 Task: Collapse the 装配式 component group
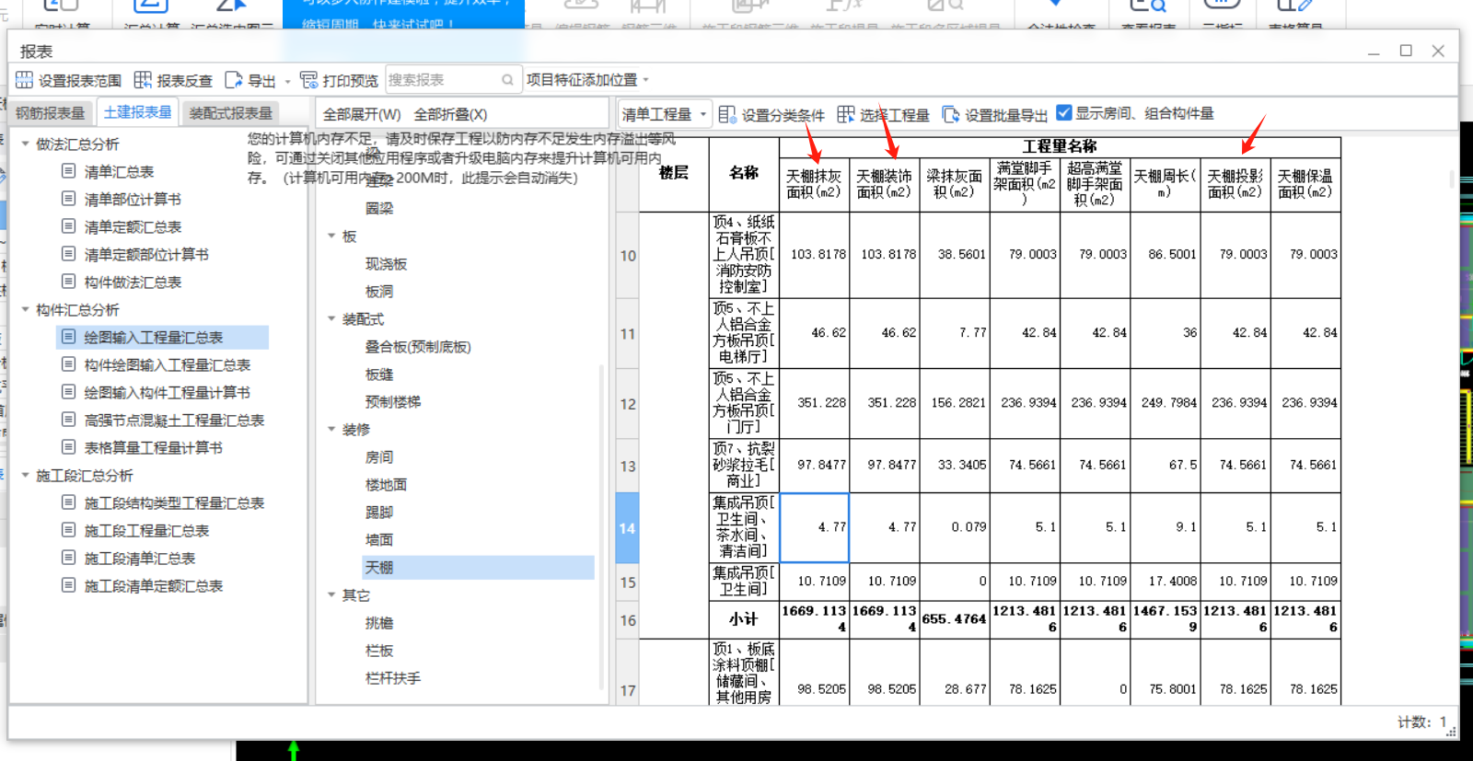click(x=331, y=319)
